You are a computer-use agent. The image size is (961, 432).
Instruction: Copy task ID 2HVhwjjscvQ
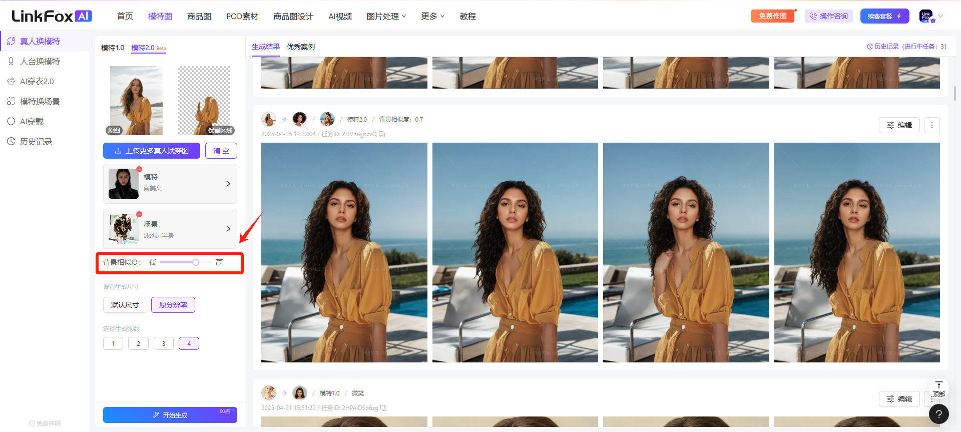point(382,134)
